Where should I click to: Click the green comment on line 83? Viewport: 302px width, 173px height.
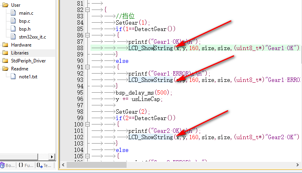pyautogui.click(x=125, y=16)
